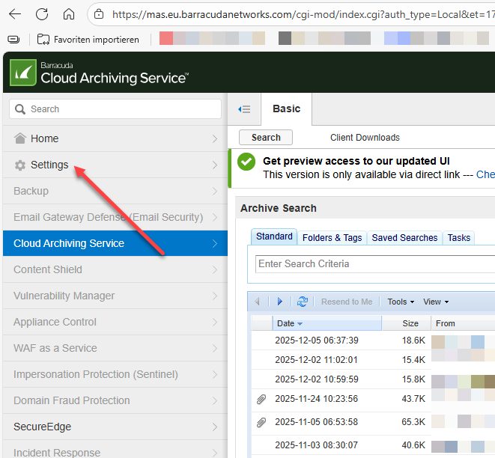Screen dimensions: 495x458
Task: Open the Saved Searches tab
Action: pyautogui.click(x=404, y=237)
